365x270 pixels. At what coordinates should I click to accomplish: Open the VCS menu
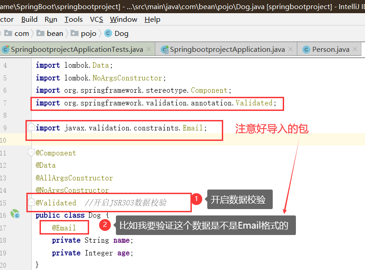97,20
